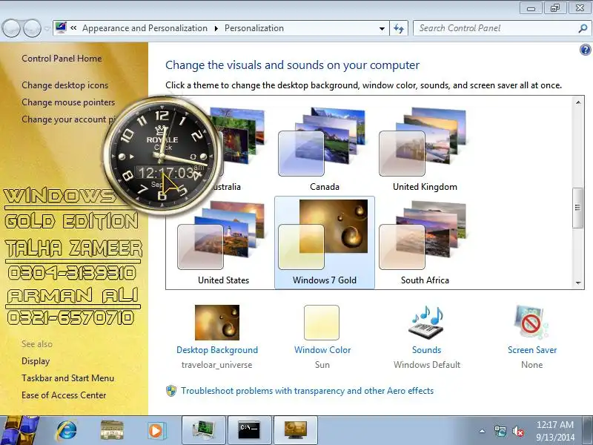Open Change your account picture link
593x445 pixels.
pyautogui.click(x=68, y=119)
